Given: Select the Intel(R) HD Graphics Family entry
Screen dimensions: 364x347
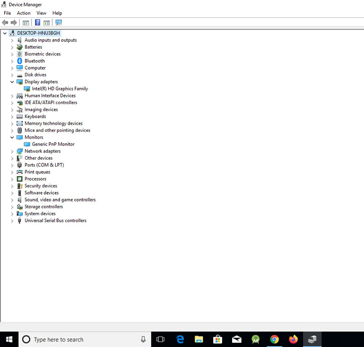Looking at the screenshot, I should tap(60, 89).
